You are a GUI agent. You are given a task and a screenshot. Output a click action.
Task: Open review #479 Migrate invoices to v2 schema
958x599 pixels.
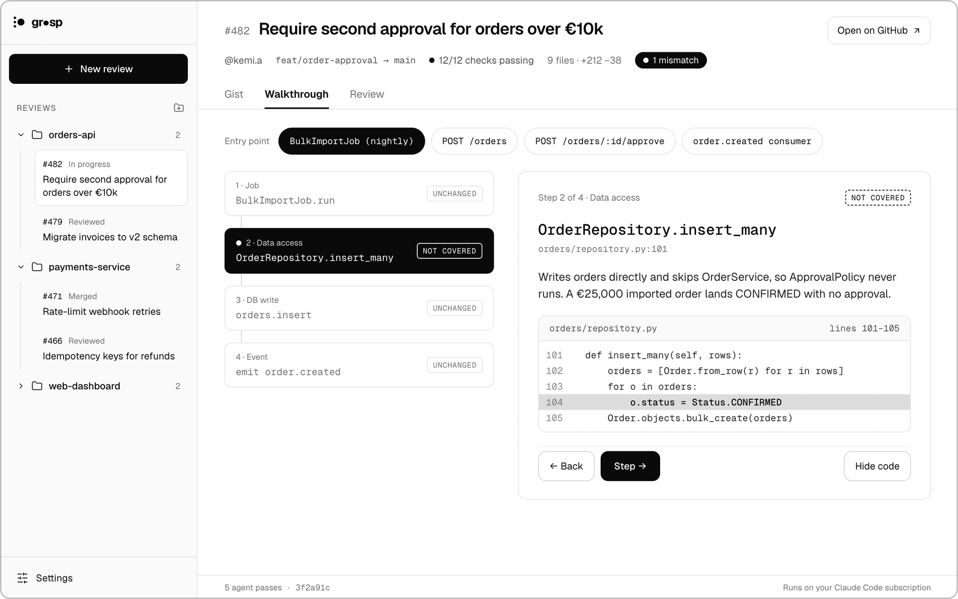click(x=111, y=230)
